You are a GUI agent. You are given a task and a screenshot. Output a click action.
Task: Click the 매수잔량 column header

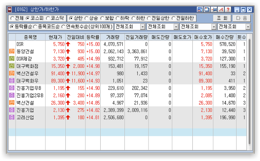225,37
